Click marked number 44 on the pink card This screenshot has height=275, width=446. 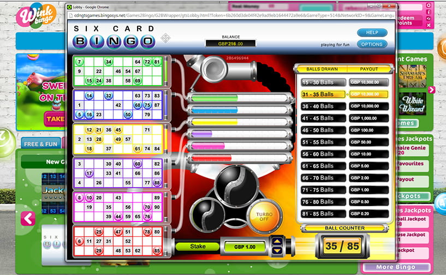(118, 217)
